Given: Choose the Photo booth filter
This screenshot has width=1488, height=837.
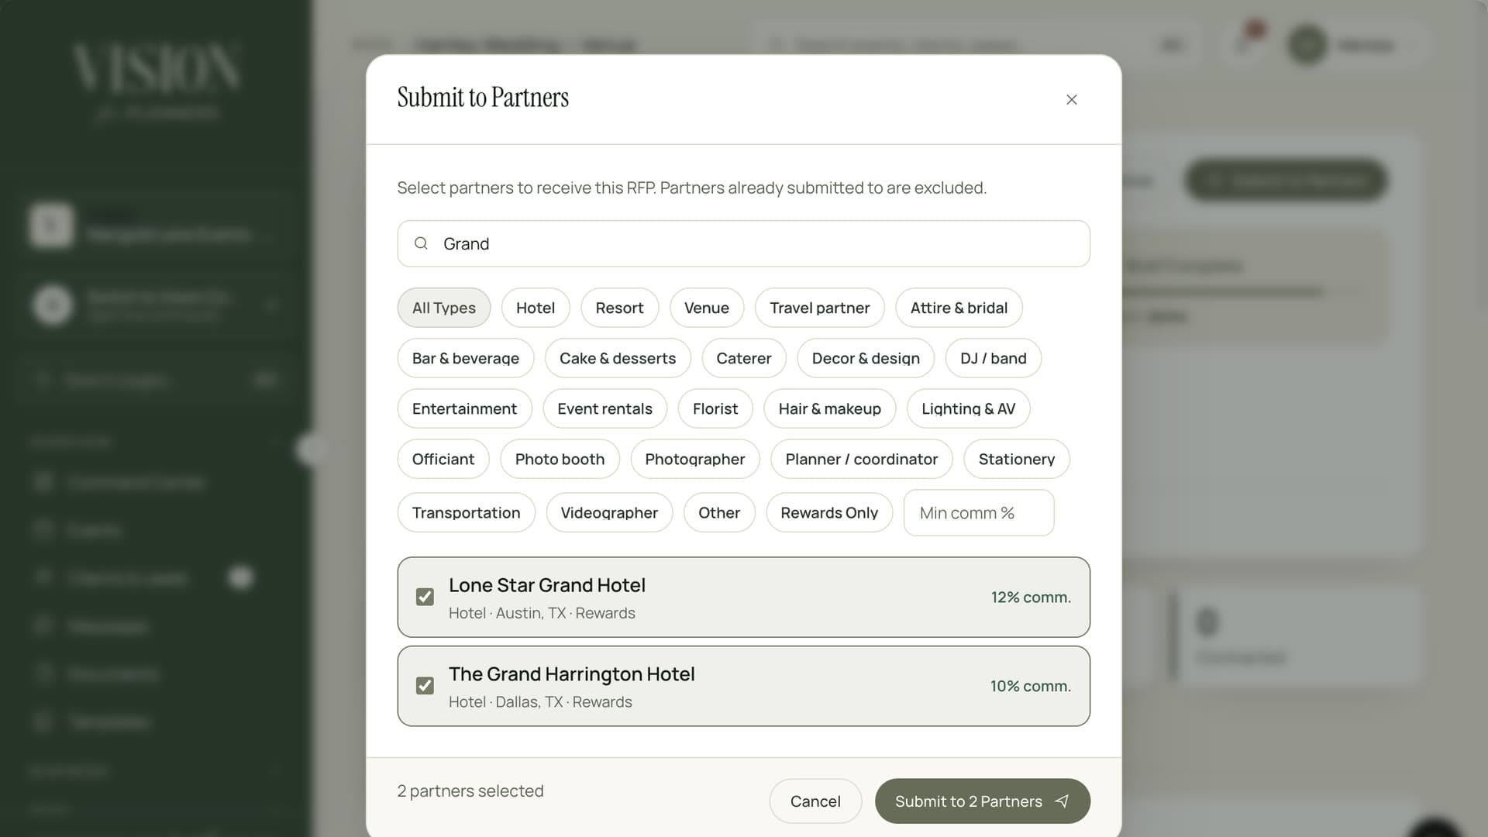Looking at the screenshot, I should coord(560,459).
